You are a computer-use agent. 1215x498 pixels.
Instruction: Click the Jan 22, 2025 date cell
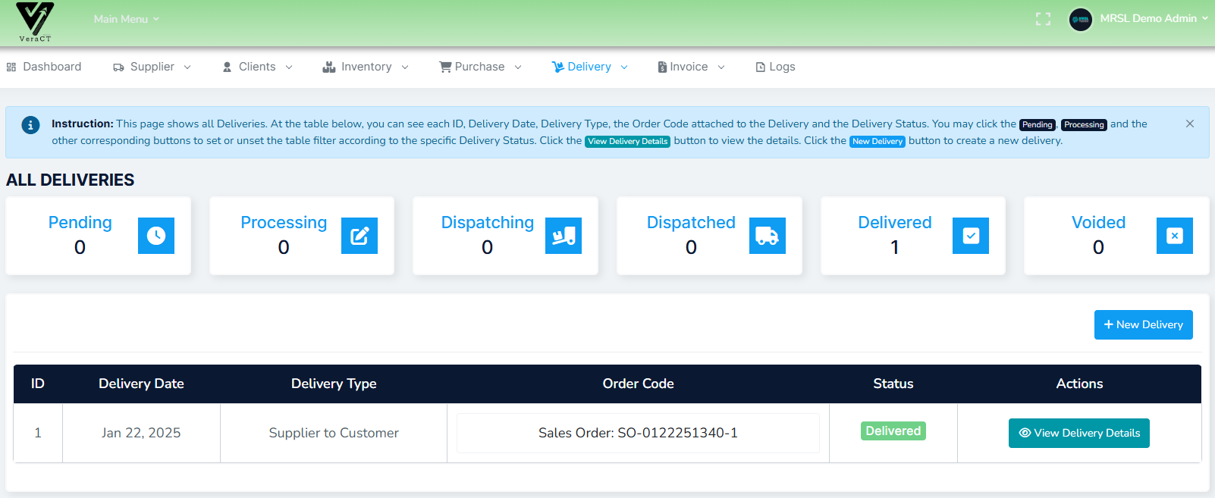tap(141, 433)
